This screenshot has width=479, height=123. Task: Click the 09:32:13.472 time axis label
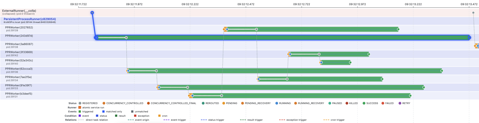(x=469, y=4)
